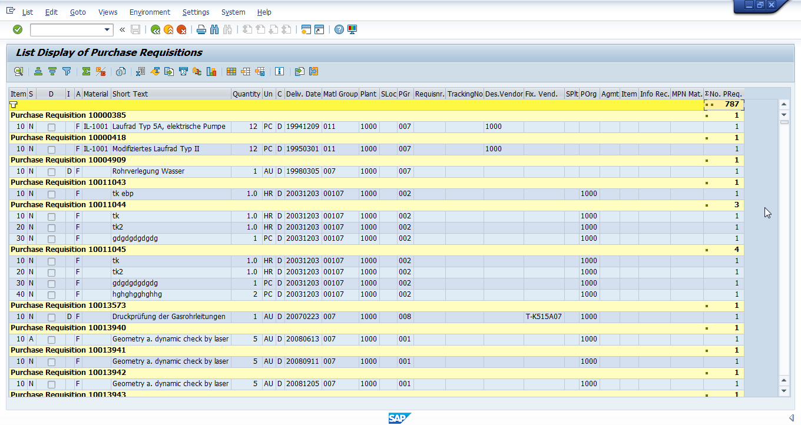Open the List menu

click(x=27, y=12)
